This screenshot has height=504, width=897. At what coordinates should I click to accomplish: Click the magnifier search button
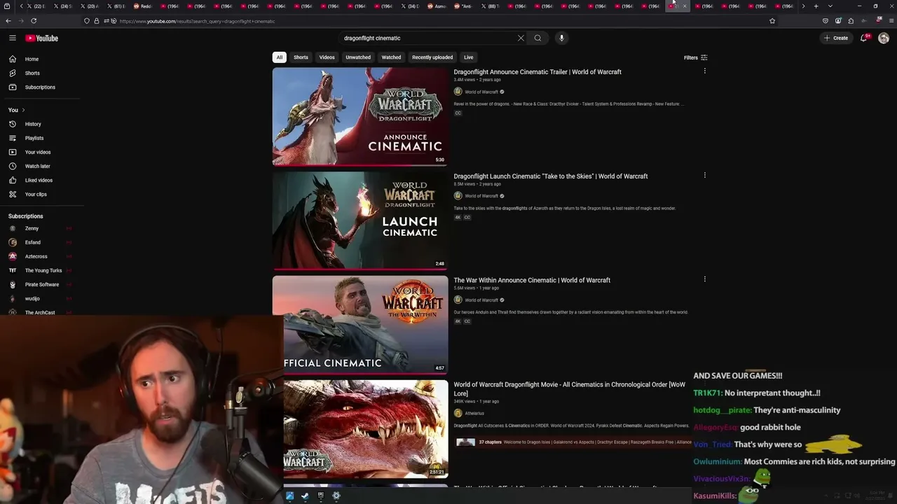[537, 38]
